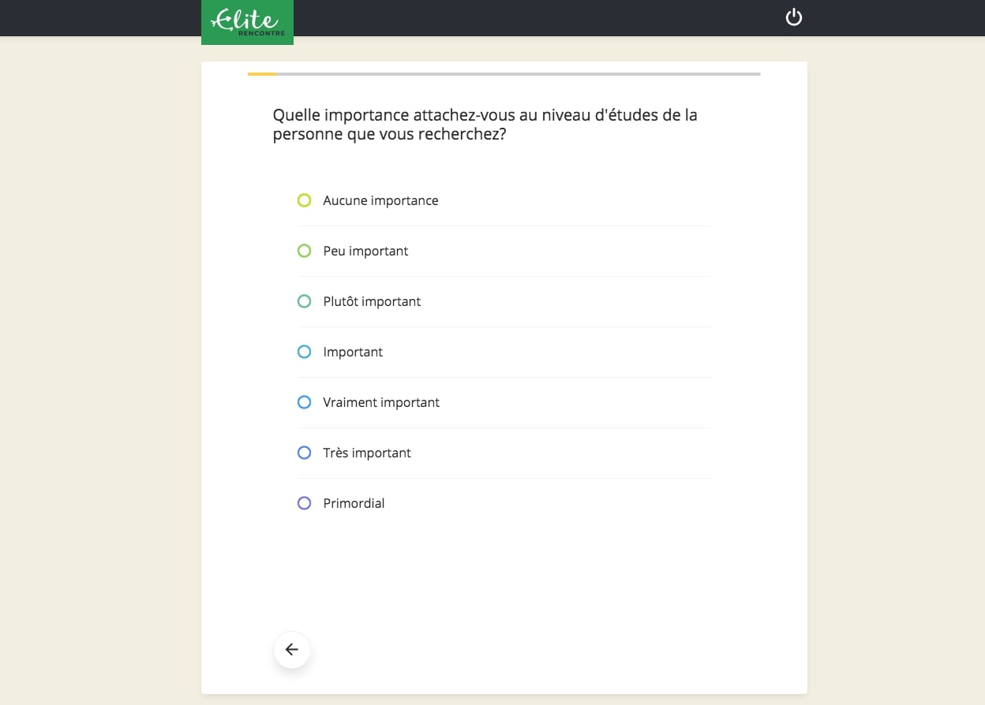Click the Aucune importance label text
This screenshot has height=705, width=985.
point(380,200)
